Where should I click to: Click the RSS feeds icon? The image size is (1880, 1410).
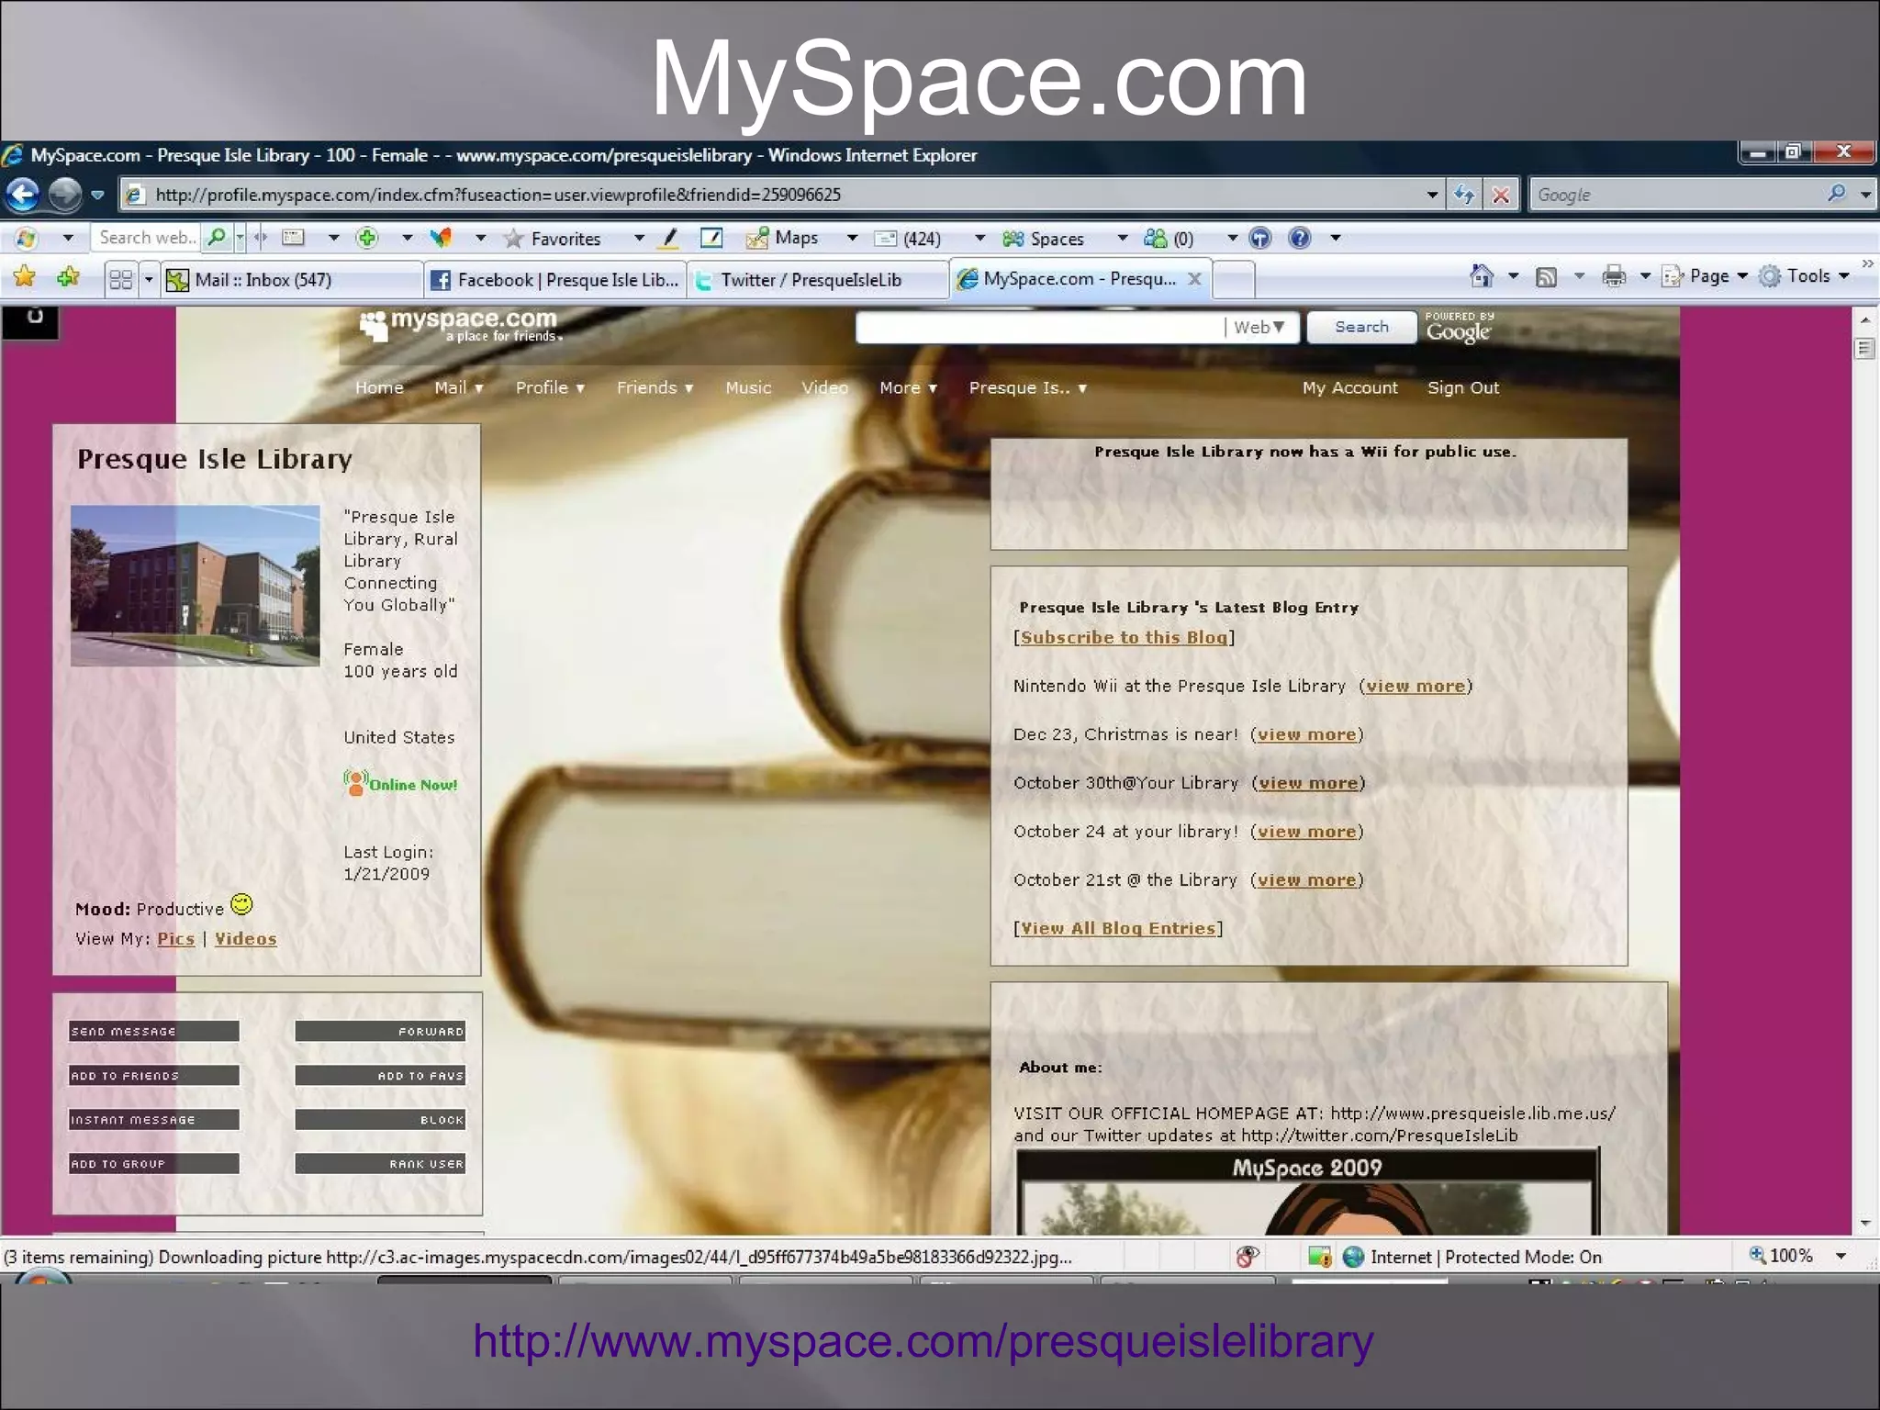coord(1547,276)
